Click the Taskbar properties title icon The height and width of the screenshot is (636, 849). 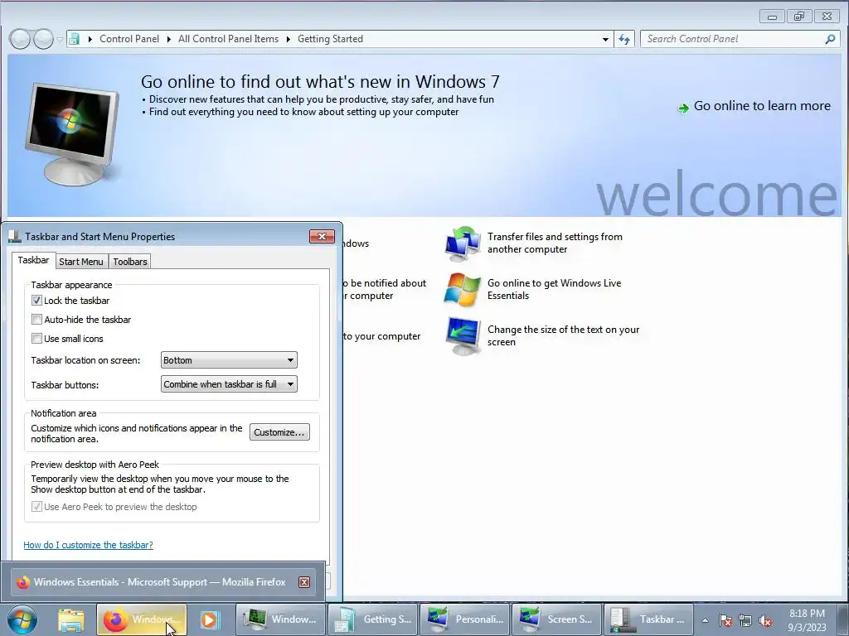(x=15, y=236)
